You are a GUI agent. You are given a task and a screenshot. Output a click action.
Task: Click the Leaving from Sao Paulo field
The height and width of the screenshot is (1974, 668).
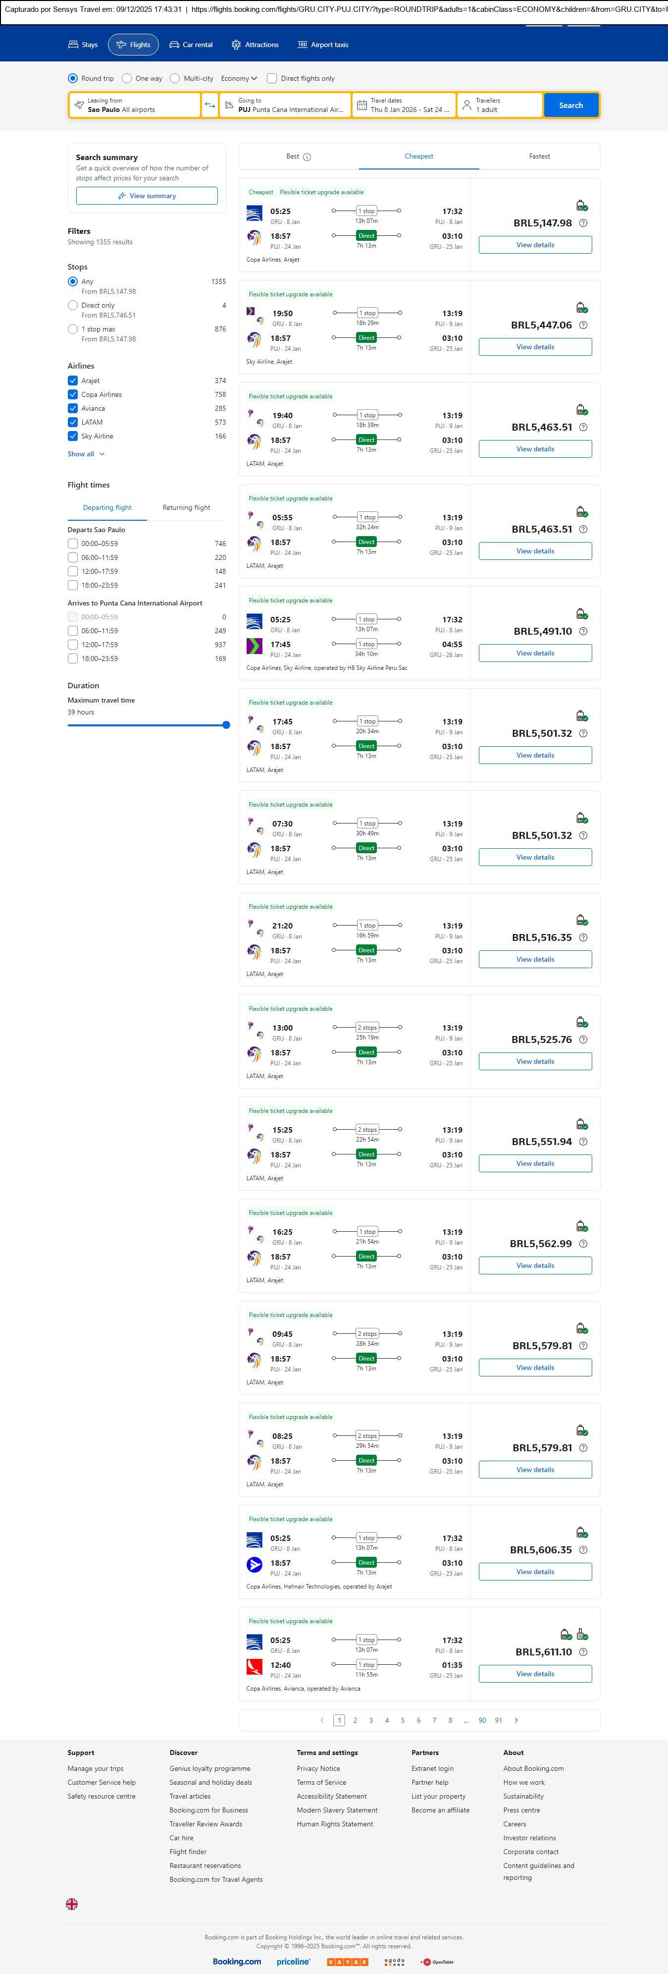tap(135, 105)
